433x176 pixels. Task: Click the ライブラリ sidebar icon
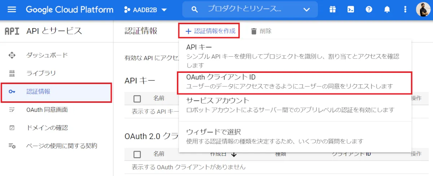point(12,74)
